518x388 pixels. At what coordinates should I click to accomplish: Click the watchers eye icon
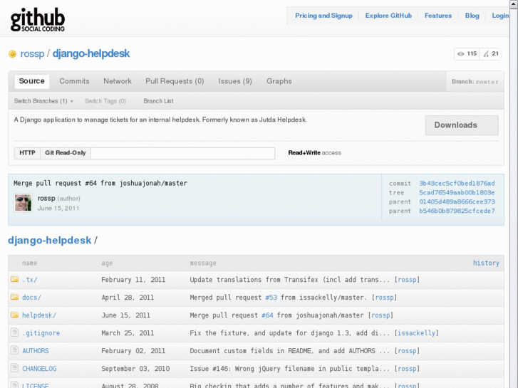[x=461, y=54]
